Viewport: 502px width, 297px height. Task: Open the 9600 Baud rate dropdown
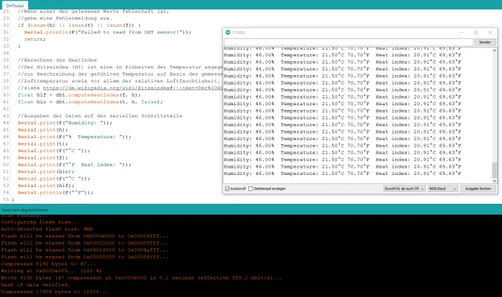coord(442,189)
